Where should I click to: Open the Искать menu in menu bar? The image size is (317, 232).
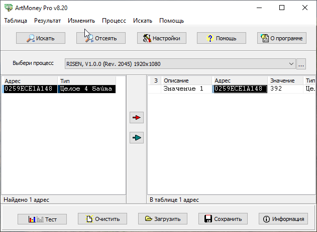point(143,21)
